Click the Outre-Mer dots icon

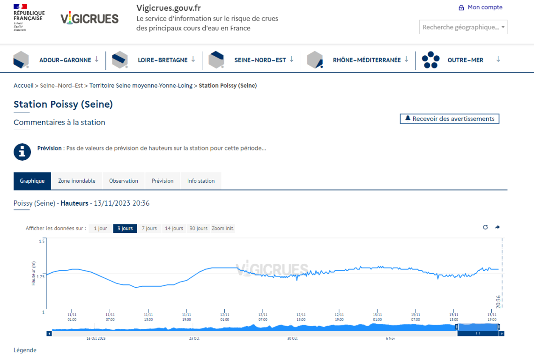[x=430, y=60]
